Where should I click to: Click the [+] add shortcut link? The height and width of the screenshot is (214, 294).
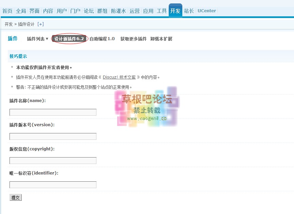40,24
